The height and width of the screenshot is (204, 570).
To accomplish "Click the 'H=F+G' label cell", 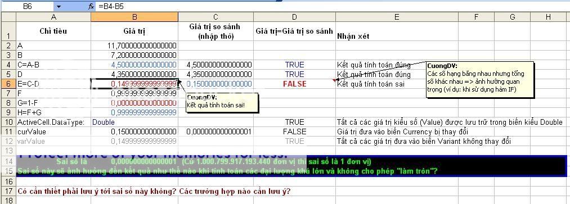I will pyautogui.click(x=53, y=112).
